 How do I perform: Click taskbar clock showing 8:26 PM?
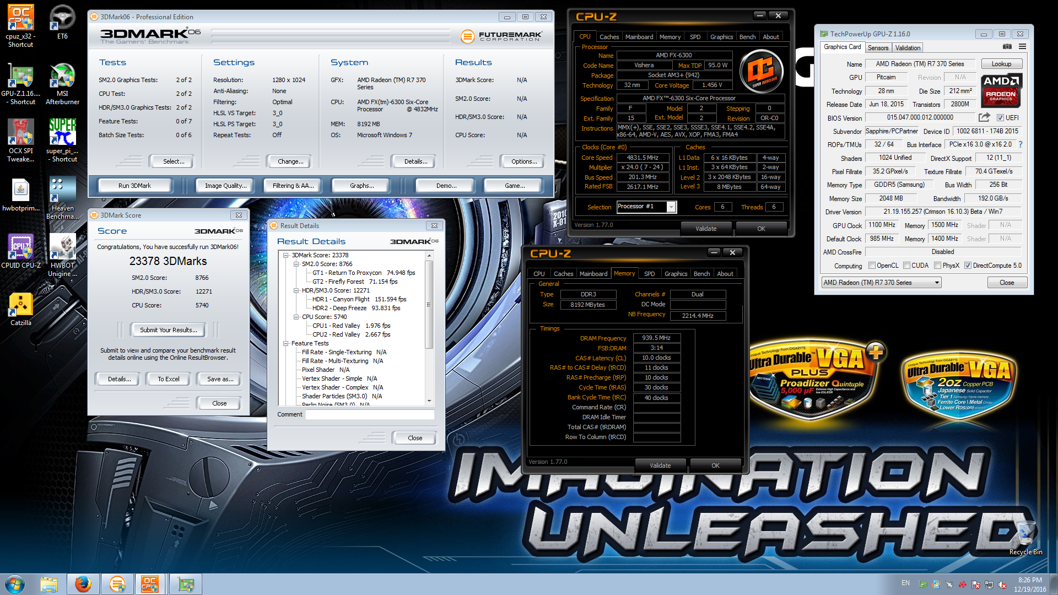click(1030, 585)
